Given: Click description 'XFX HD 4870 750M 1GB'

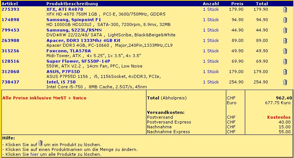Looking at the screenshot, I should pyautogui.click(x=72, y=14).
